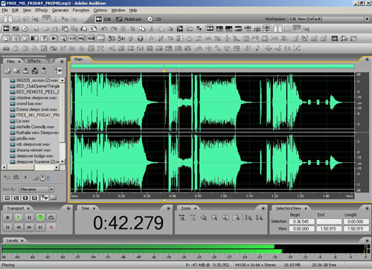The width and height of the screenshot is (372, 270).
Task: Open the Favorites menu
Action: (81, 10)
